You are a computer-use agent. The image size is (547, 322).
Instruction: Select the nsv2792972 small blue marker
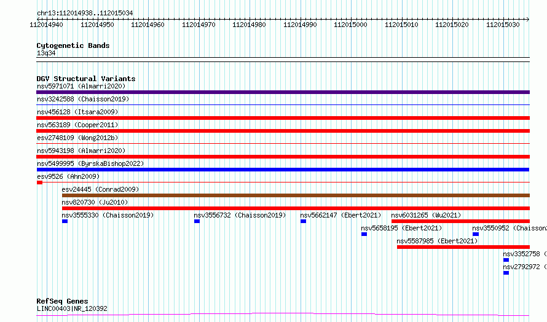506,273
